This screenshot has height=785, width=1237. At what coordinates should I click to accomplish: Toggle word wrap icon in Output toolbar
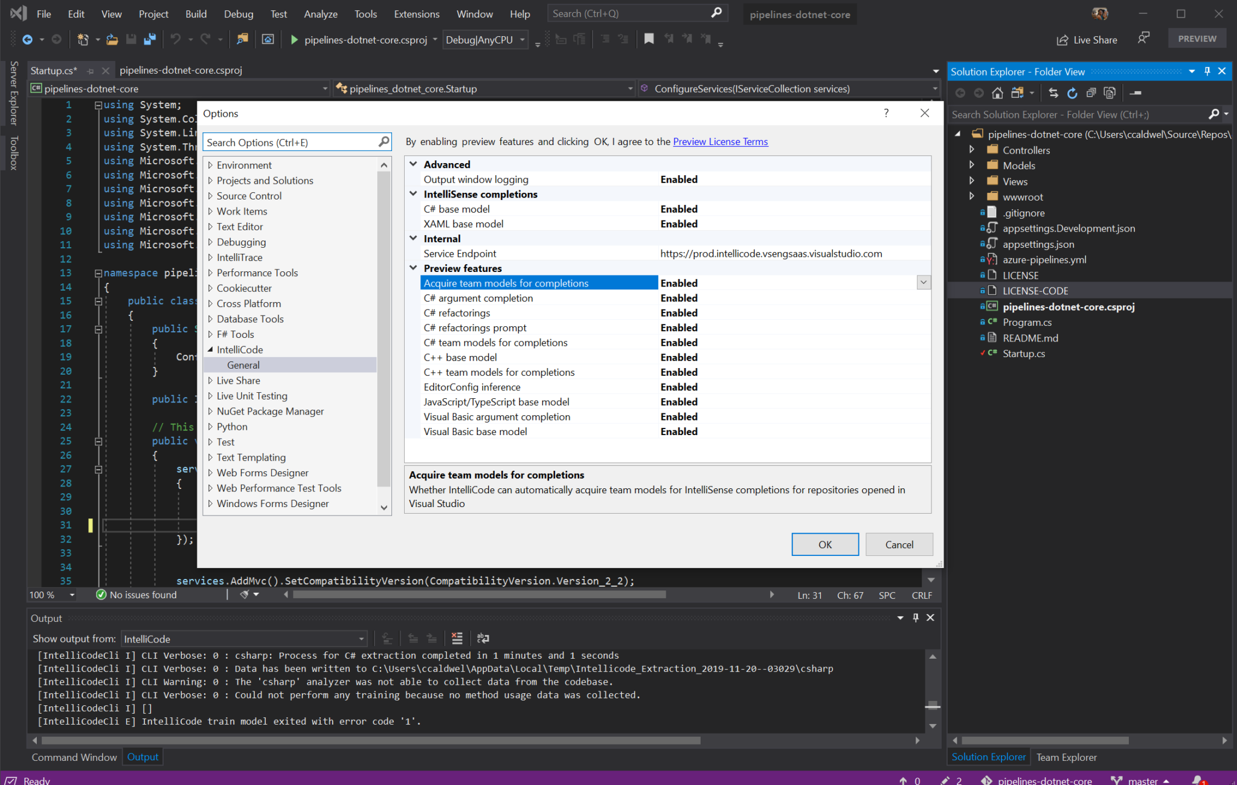[483, 638]
